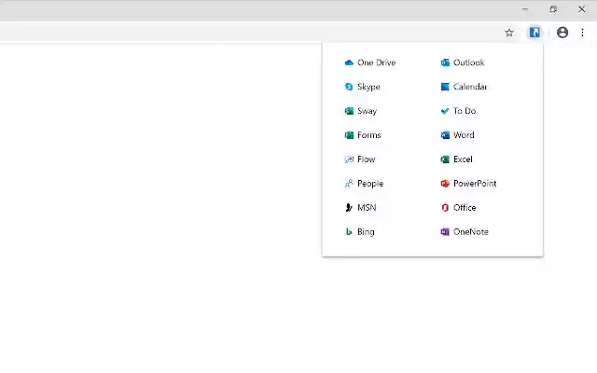Open the browser profile account icon

click(562, 33)
